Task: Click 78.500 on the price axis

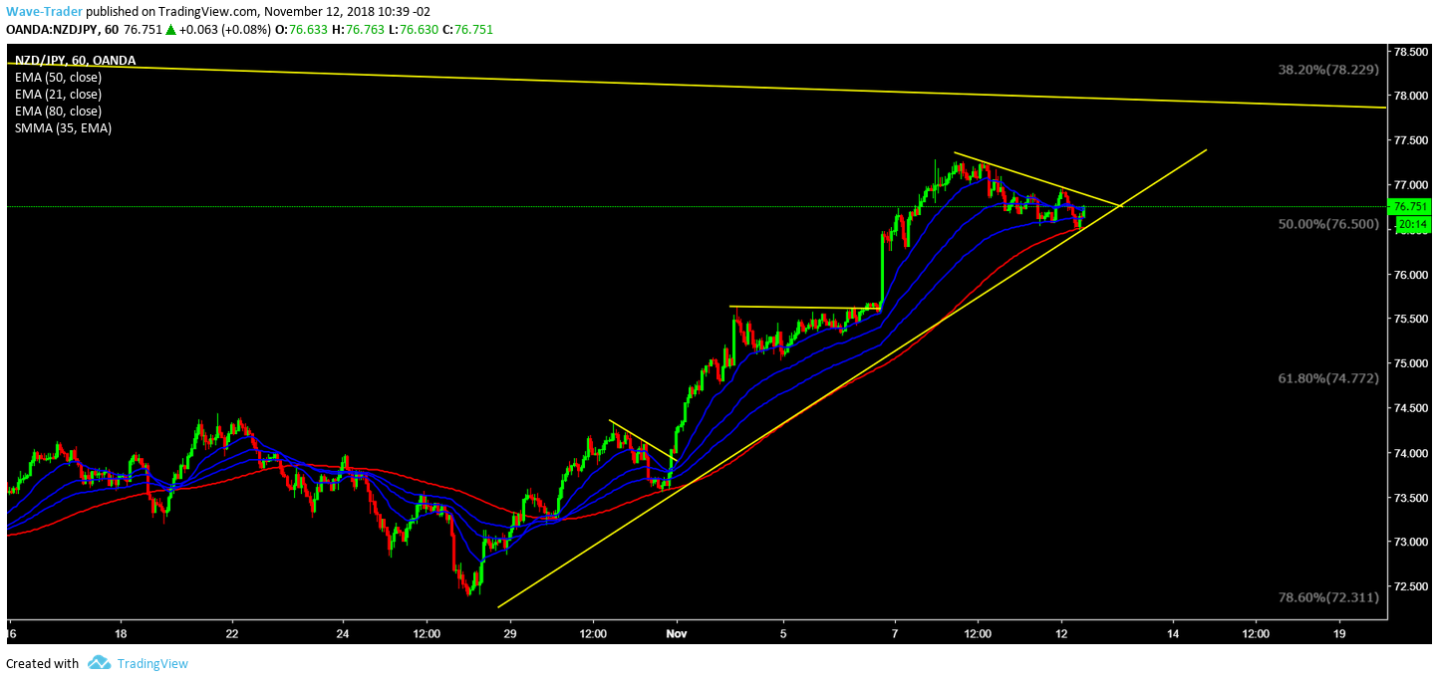Action: click(1412, 51)
